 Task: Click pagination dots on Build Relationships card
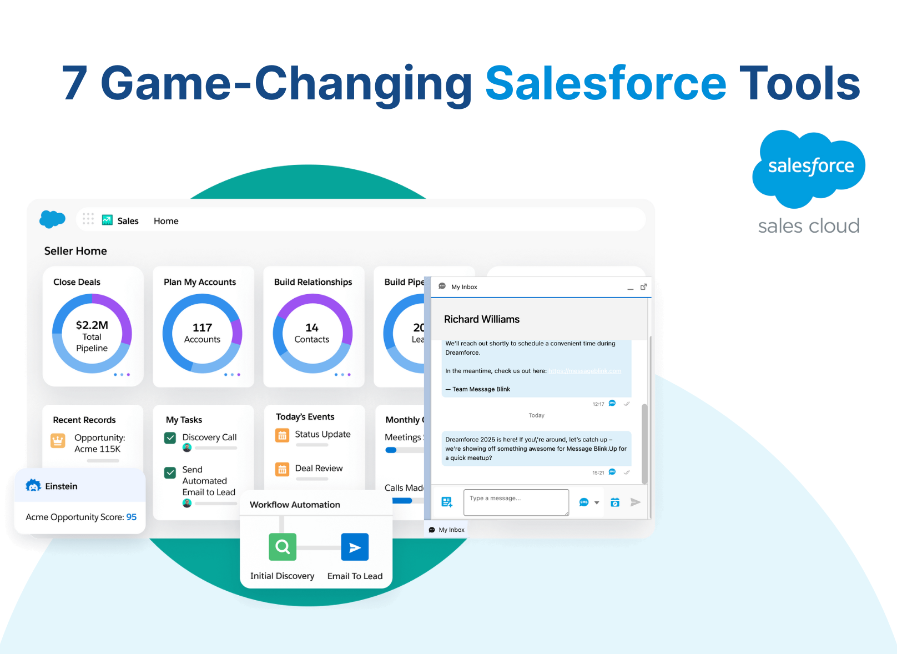point(342,375)
